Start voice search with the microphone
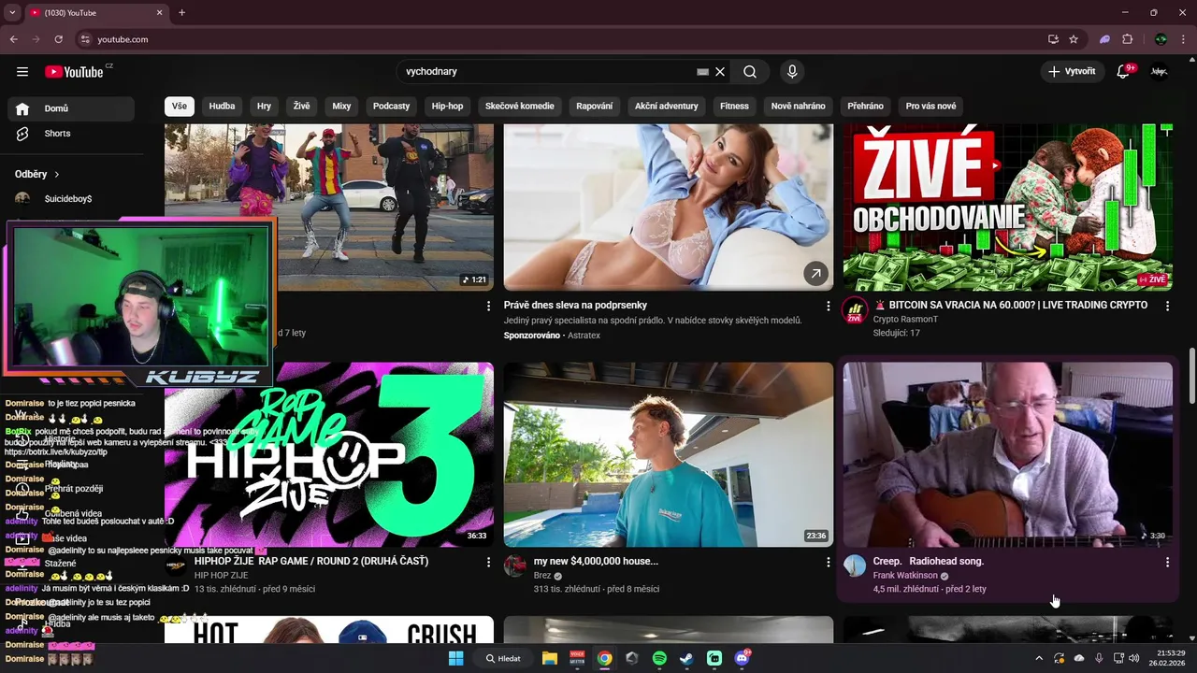This screenshot has height=673, width=1197. point(792,72)
